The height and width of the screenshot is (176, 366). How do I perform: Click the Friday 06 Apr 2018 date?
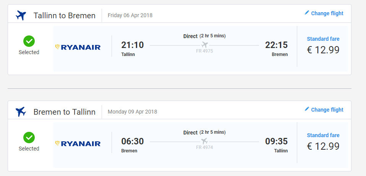(130, 15)
